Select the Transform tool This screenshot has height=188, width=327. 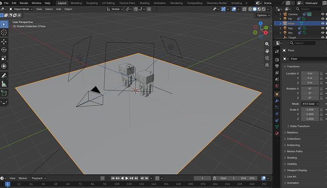click(x=4, y=66)
